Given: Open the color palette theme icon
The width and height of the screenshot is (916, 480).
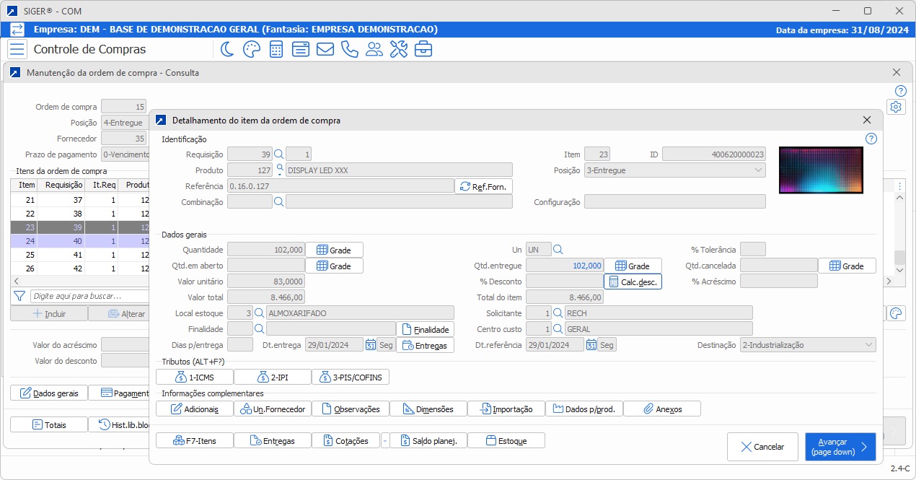Looking at the screenshot, I should 251,49.
